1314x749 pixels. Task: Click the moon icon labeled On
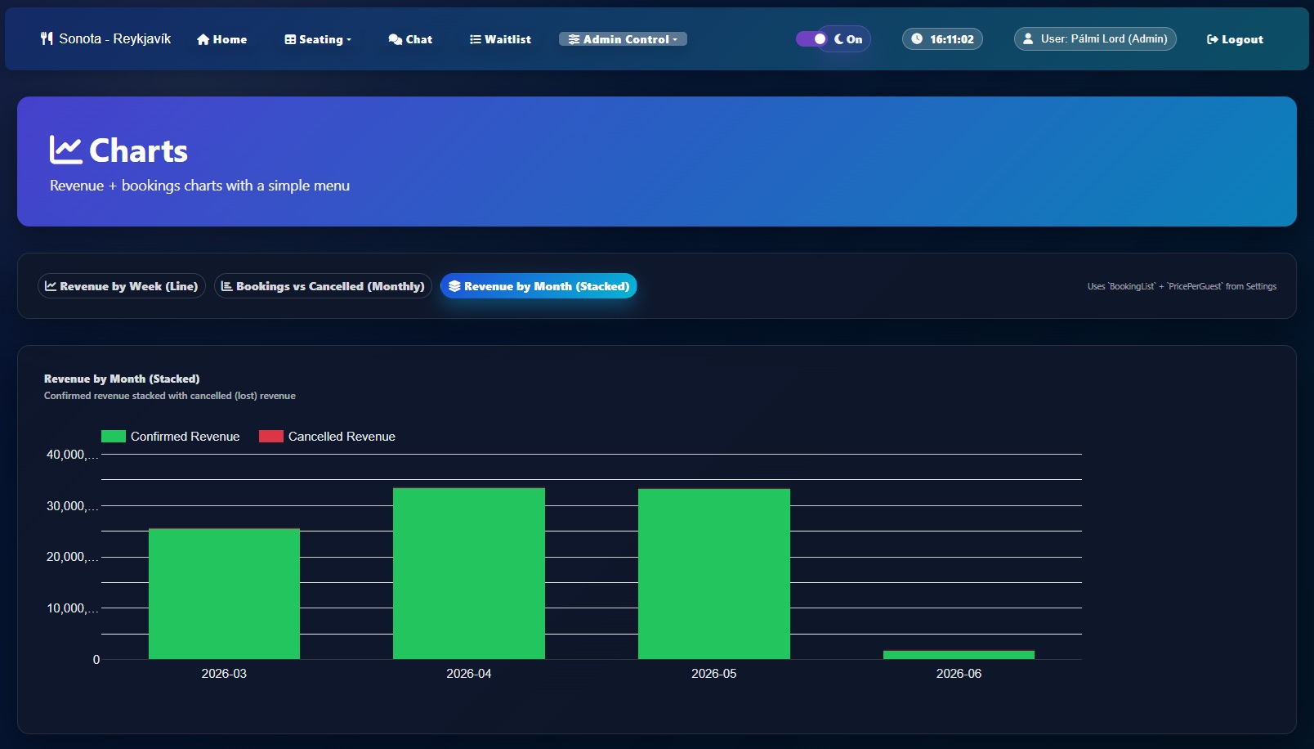838,39
